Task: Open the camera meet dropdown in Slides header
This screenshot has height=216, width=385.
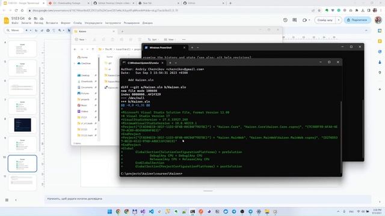Action: [306, 20]
